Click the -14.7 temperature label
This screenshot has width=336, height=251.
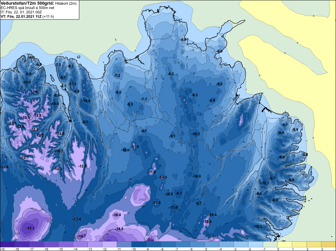click(82, 236)
